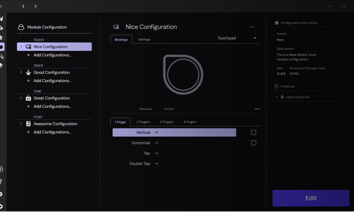354x212 pixels.
Task: Click Add Configurations under TRACK
Action: pos(52,81)
